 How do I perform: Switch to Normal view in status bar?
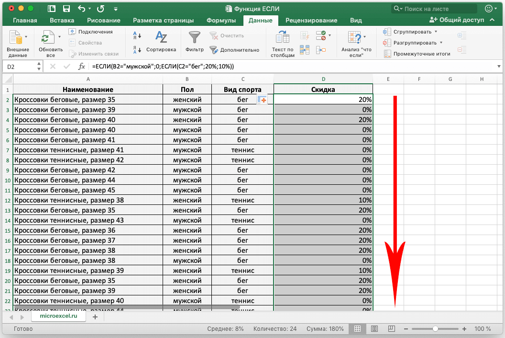click(x=356, y=329)
